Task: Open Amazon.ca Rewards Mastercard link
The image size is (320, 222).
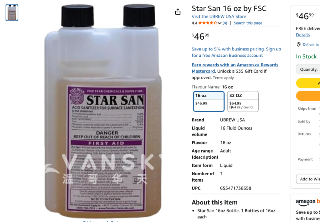Action: [x=235, y=68]
